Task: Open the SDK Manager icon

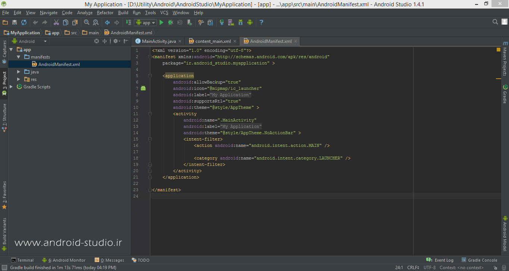Action: tap(241, 22)
